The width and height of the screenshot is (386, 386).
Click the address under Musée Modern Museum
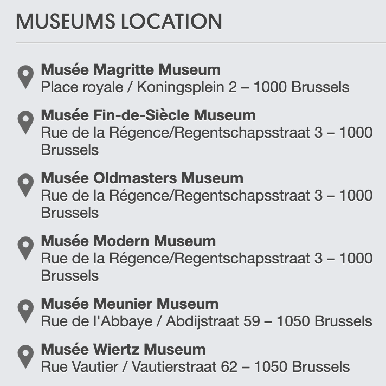point(207,267)
